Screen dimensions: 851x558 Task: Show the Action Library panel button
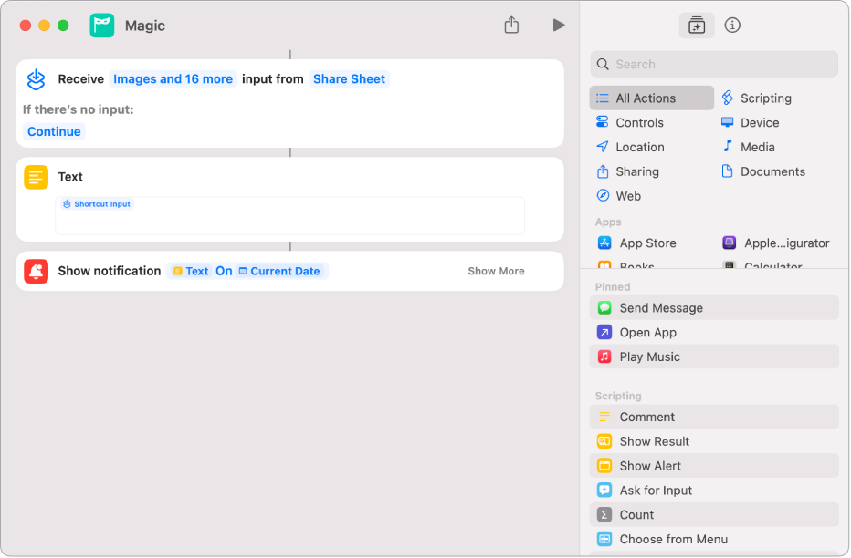coord(697,25)
